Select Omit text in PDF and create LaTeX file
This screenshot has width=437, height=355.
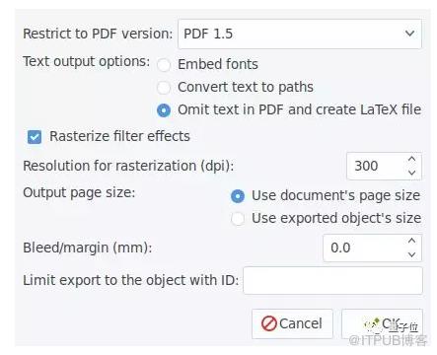point(164,110)
